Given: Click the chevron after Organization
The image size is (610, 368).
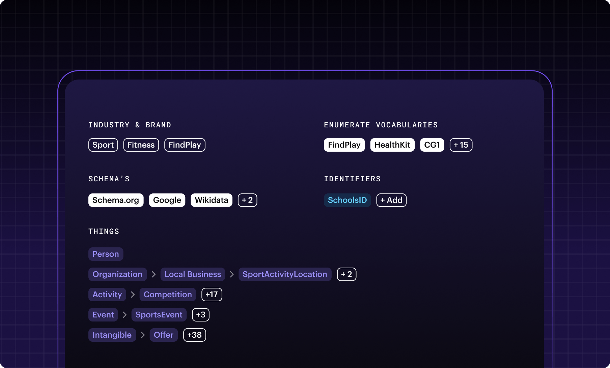Looking at the screenshot, I should [154, 274].
